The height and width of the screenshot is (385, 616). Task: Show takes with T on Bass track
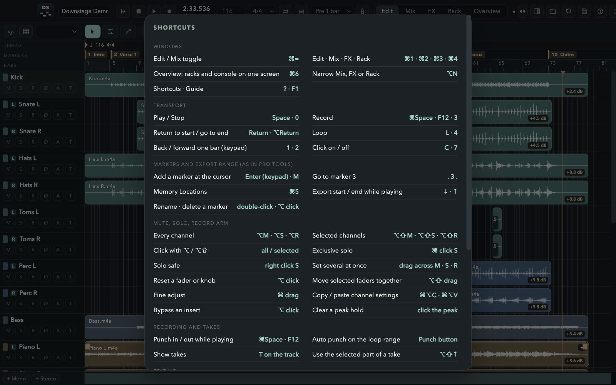(71, 331)
